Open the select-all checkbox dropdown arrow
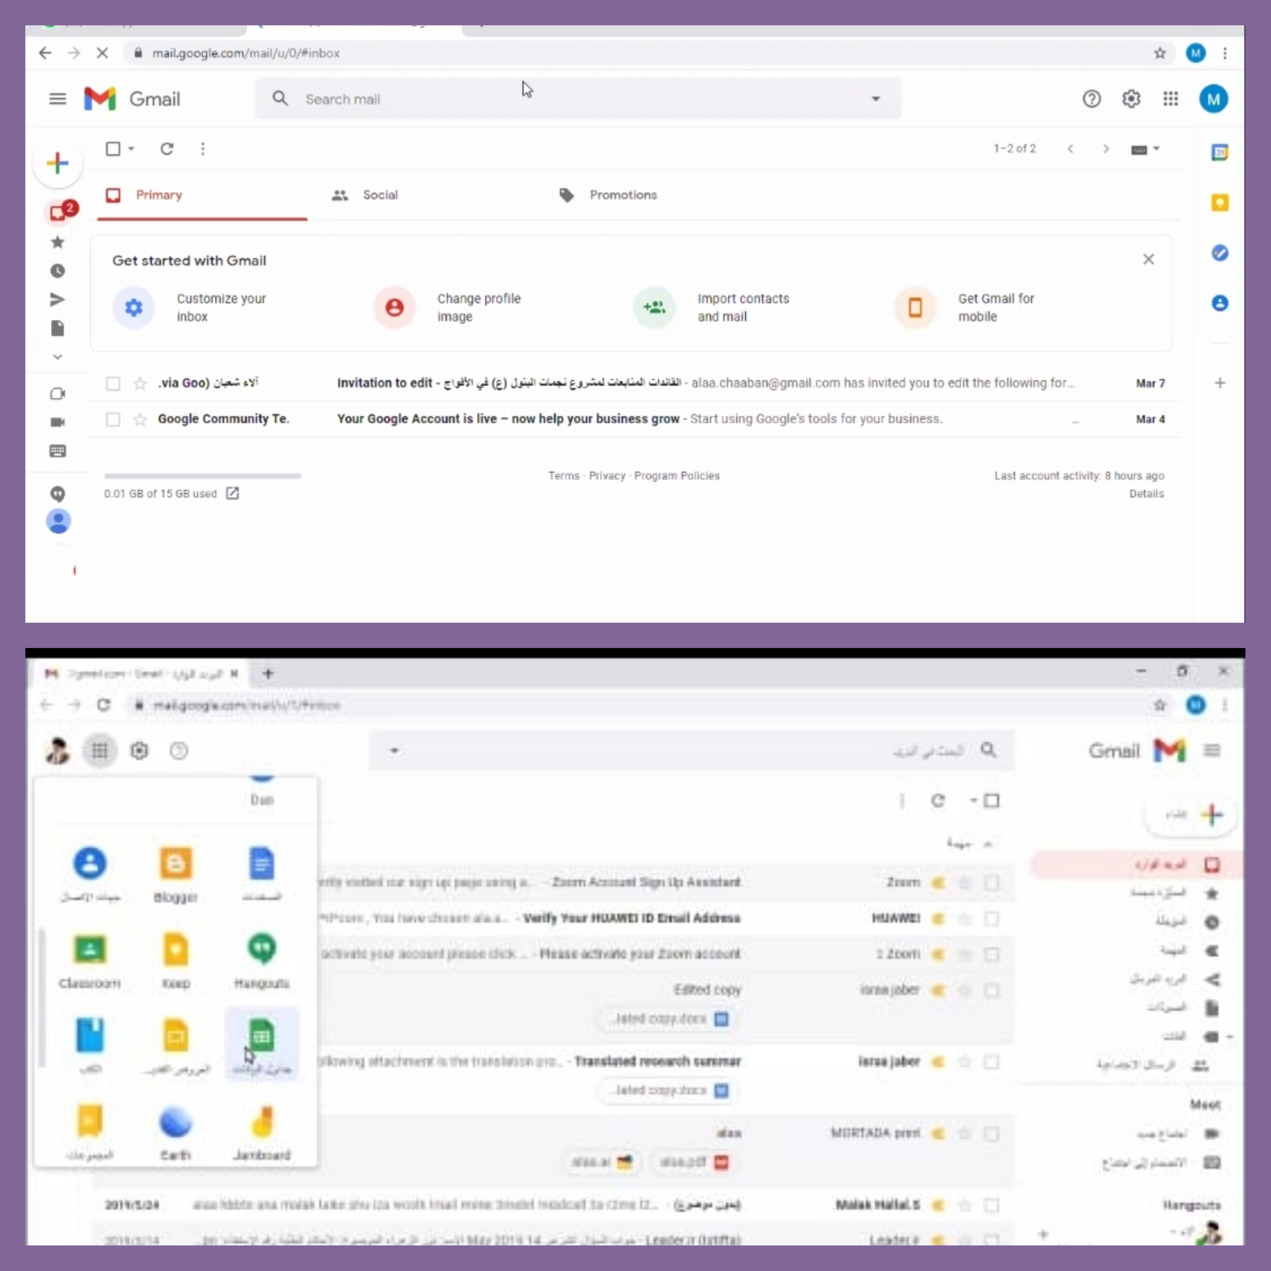 [132, 149]
